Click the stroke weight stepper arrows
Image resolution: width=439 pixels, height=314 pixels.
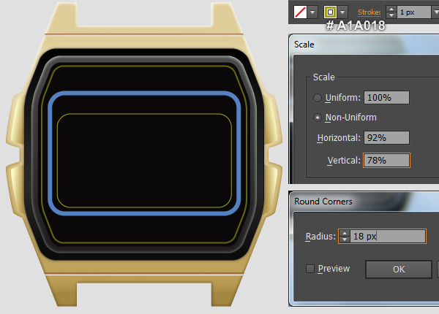(x=391, y=12)
